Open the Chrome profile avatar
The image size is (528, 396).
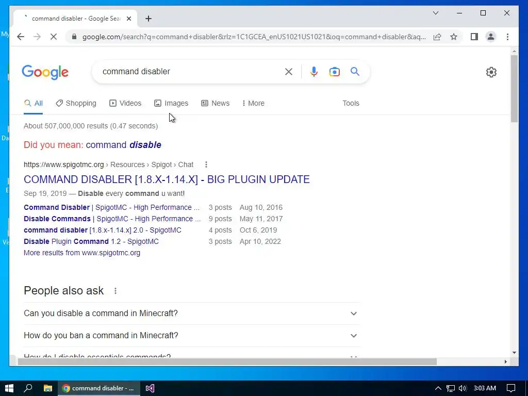491,37
